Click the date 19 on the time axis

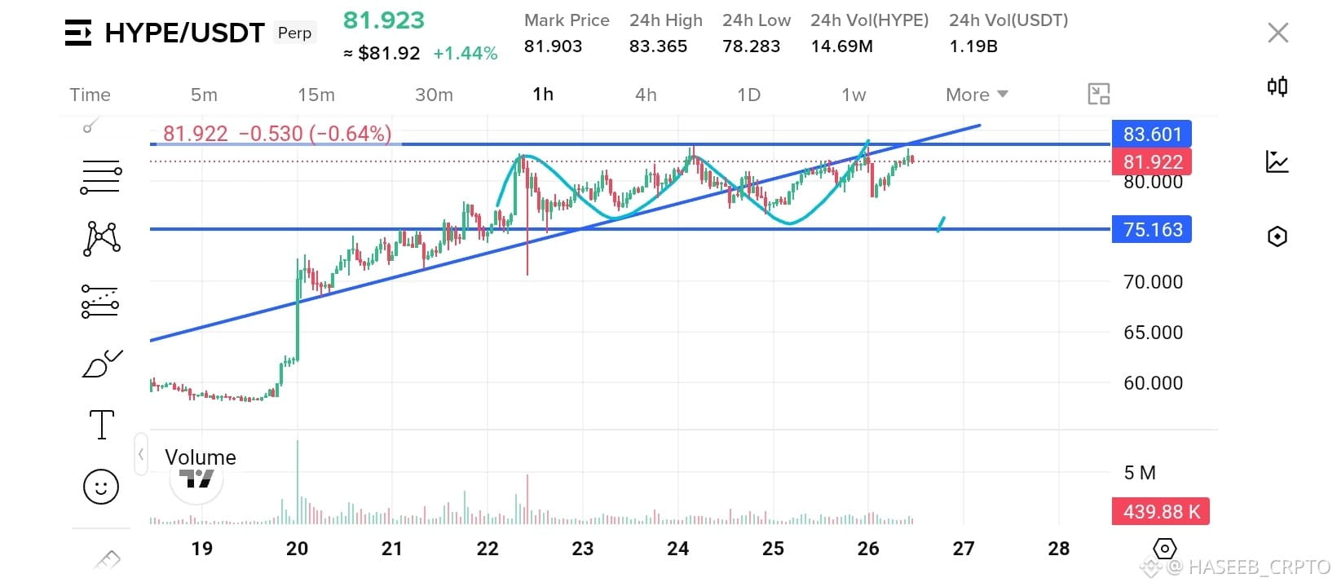click(201, 549)
